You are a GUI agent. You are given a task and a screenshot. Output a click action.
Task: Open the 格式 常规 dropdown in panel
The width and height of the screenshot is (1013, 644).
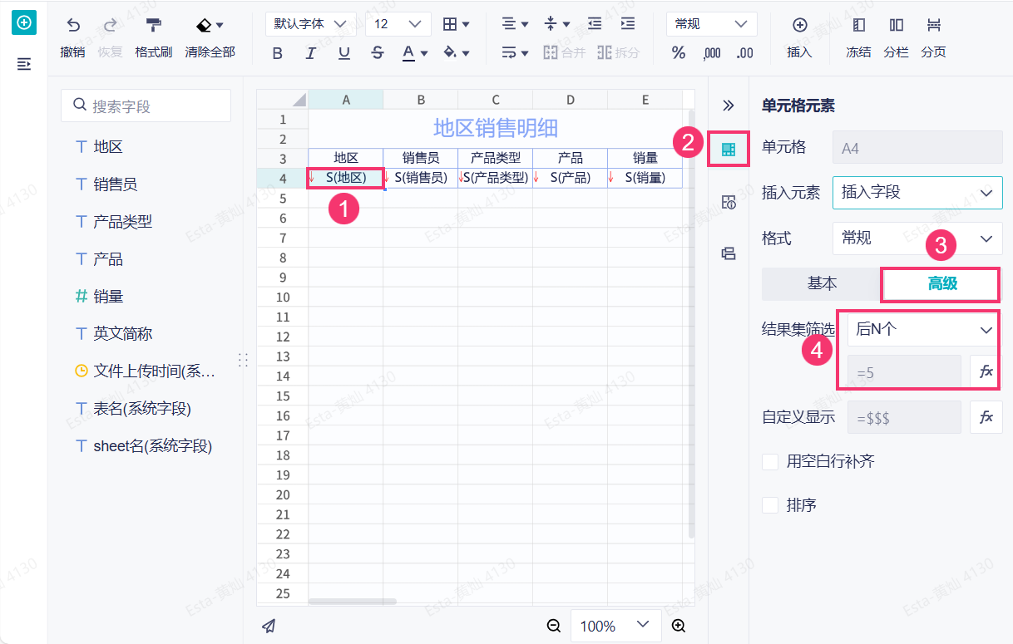click(917, 238)
